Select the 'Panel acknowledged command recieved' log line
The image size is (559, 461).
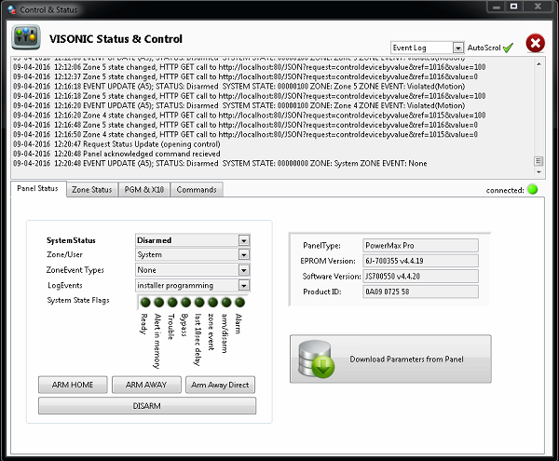tap(116, 154)
